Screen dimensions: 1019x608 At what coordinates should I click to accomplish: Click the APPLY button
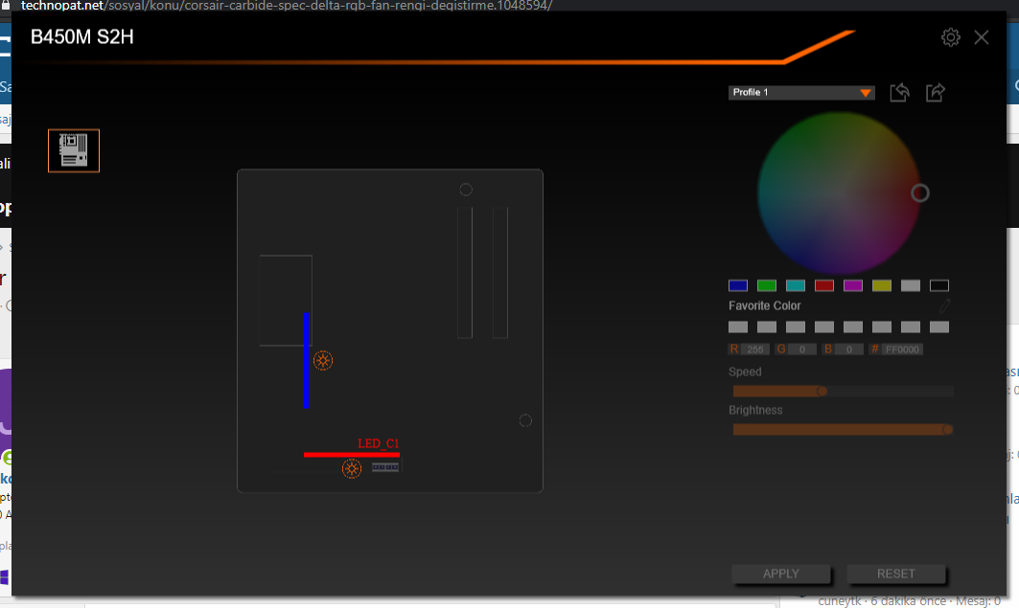click(x=781, y=574)
